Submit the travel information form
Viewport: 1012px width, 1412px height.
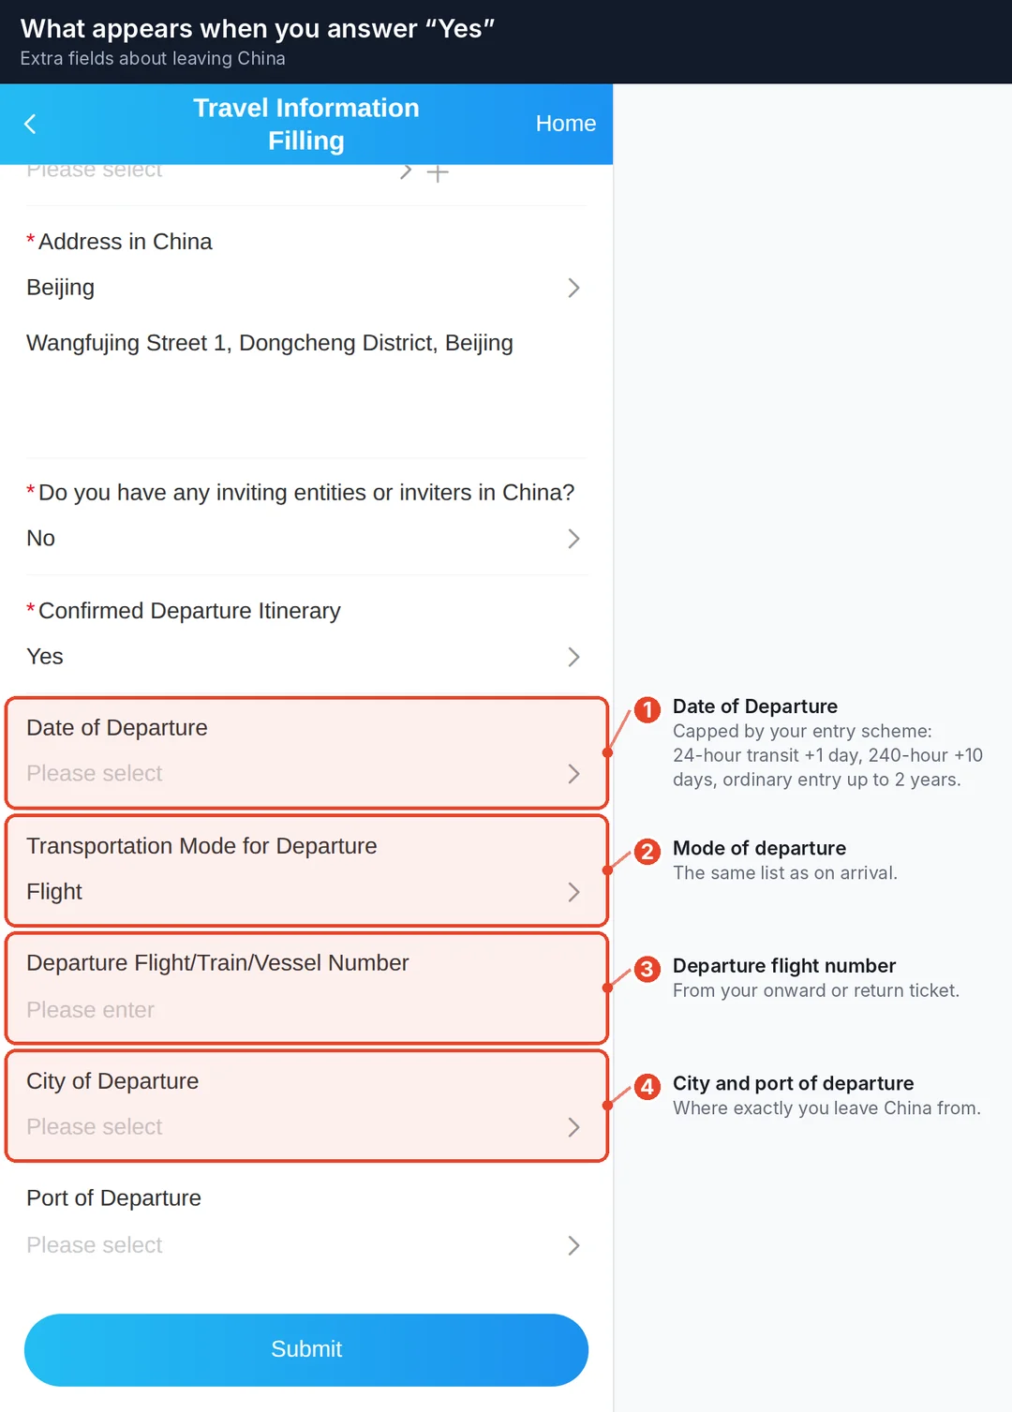pyautogui.click(x=306, y=1349)
